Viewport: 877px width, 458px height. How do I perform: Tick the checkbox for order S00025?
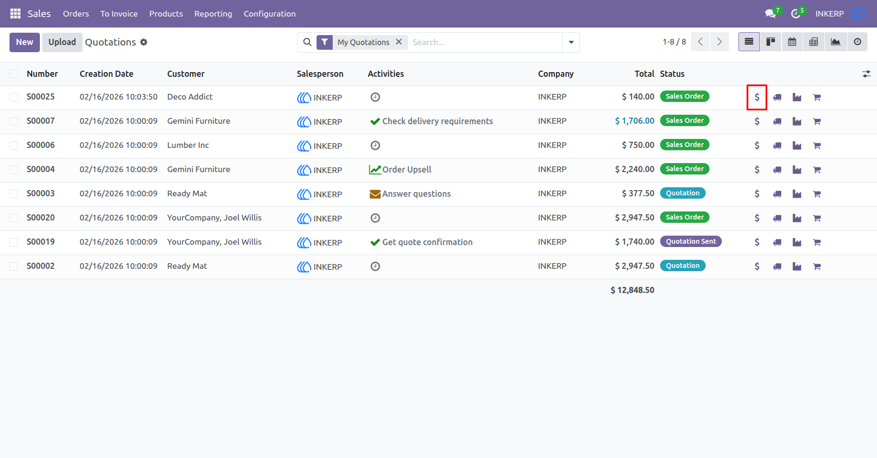(14, 97)
